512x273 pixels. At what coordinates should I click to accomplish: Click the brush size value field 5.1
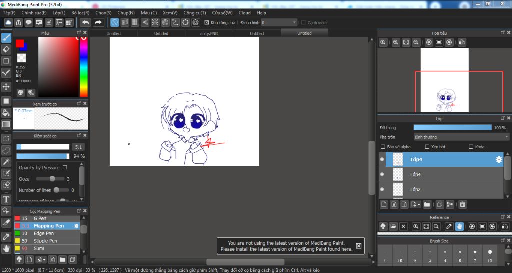click(78, 147)
